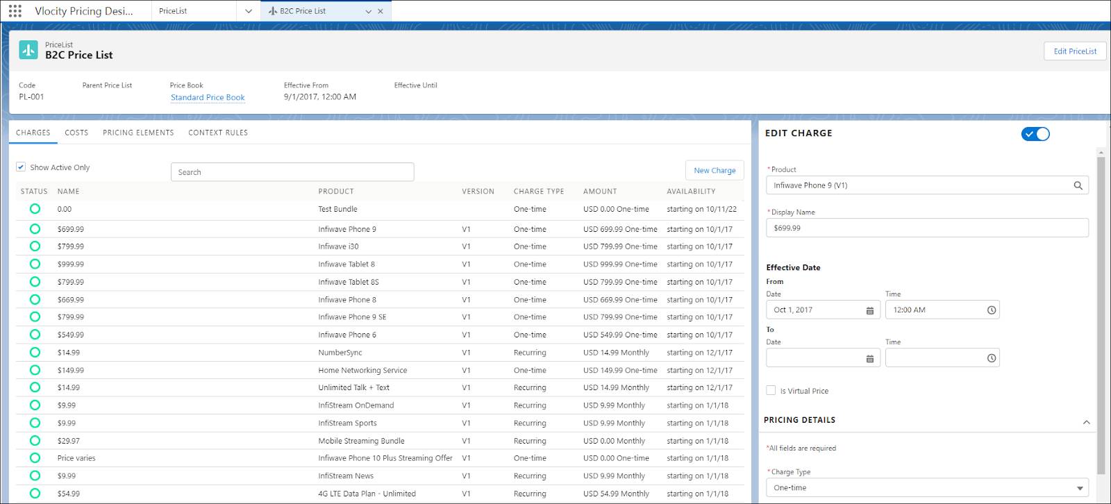The height and width of the screenshot is (504, 1111).
Task: Click status circle for Infiwave Phone 9 row
Action: tap(35, 228)
